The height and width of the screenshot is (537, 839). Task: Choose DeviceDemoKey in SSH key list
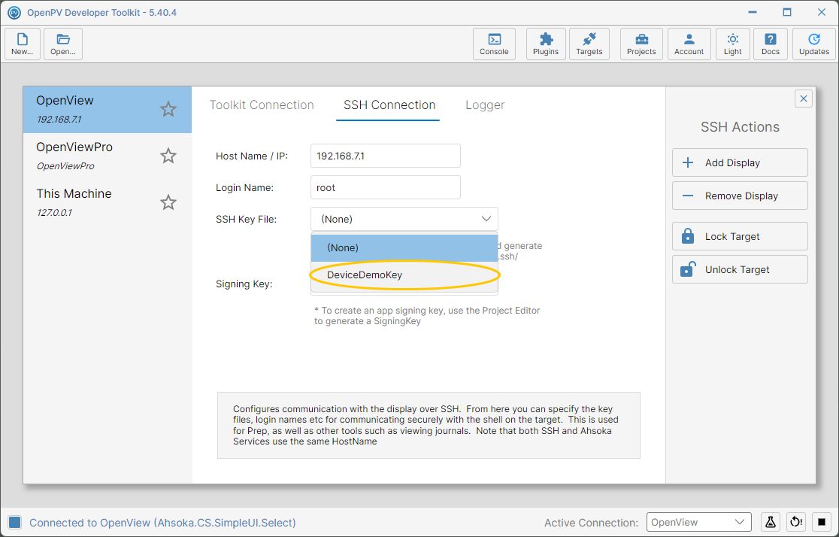404,275
